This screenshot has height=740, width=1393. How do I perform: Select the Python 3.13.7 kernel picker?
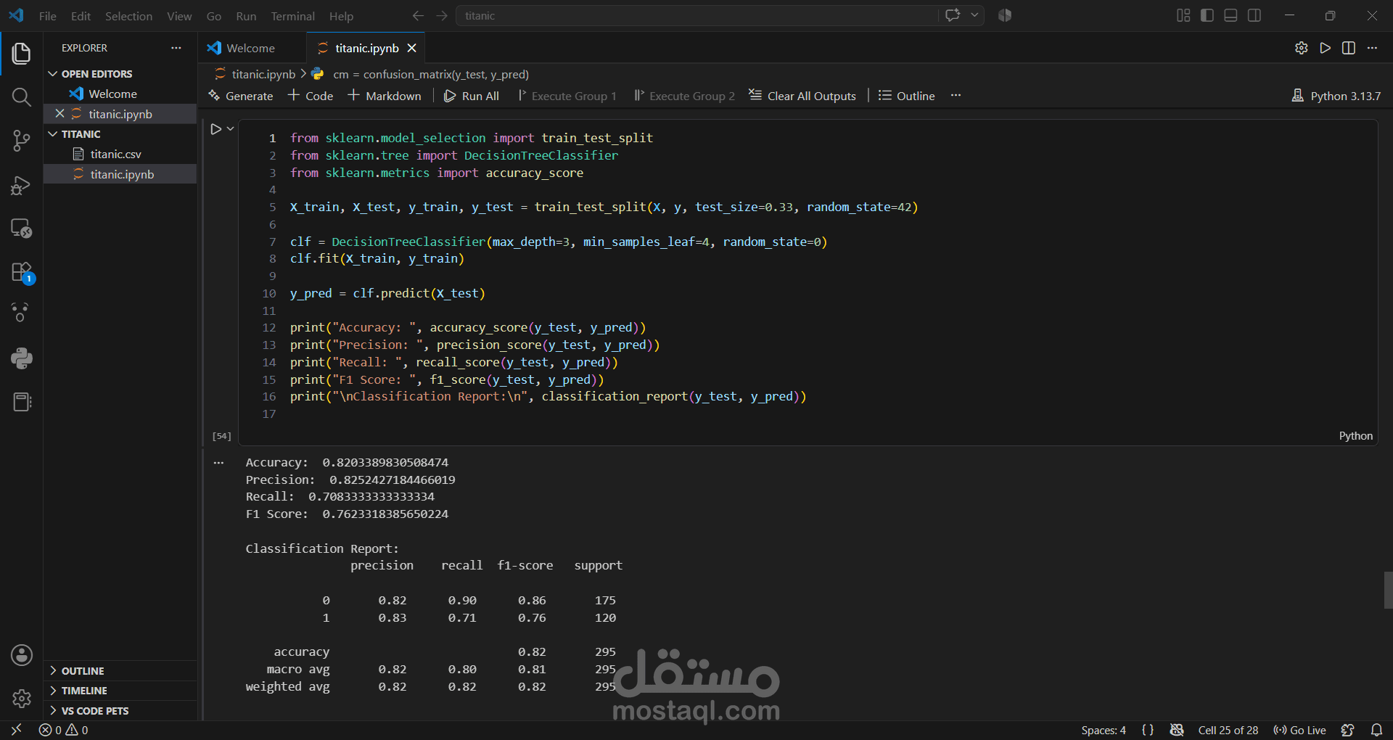[1336, 96]
